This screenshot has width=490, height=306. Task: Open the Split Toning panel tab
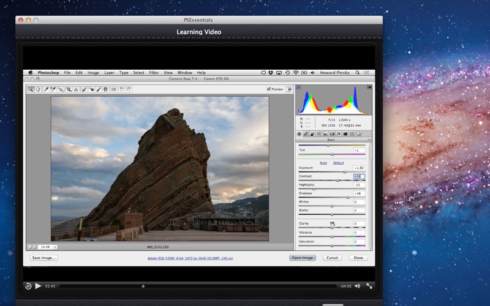pyautogui.click(x=326, y=133)
